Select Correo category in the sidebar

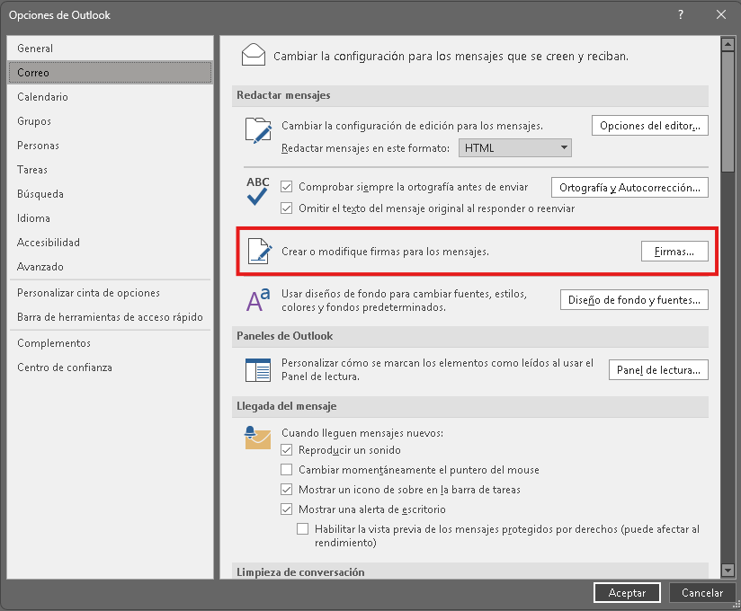(x=110, y=72)
